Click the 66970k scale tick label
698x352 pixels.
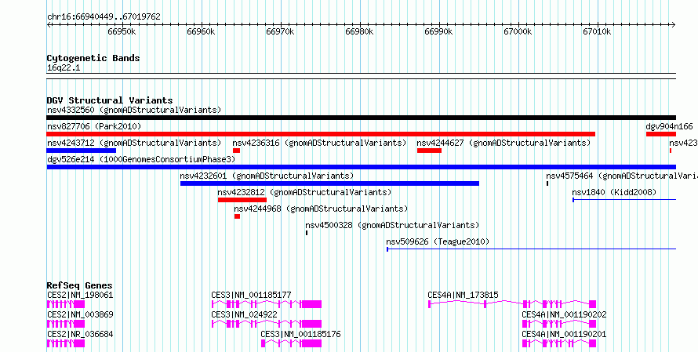point(280,31)
